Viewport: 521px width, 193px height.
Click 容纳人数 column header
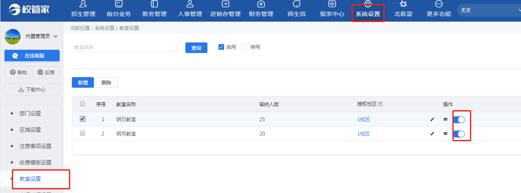click(x=269, y=104)
